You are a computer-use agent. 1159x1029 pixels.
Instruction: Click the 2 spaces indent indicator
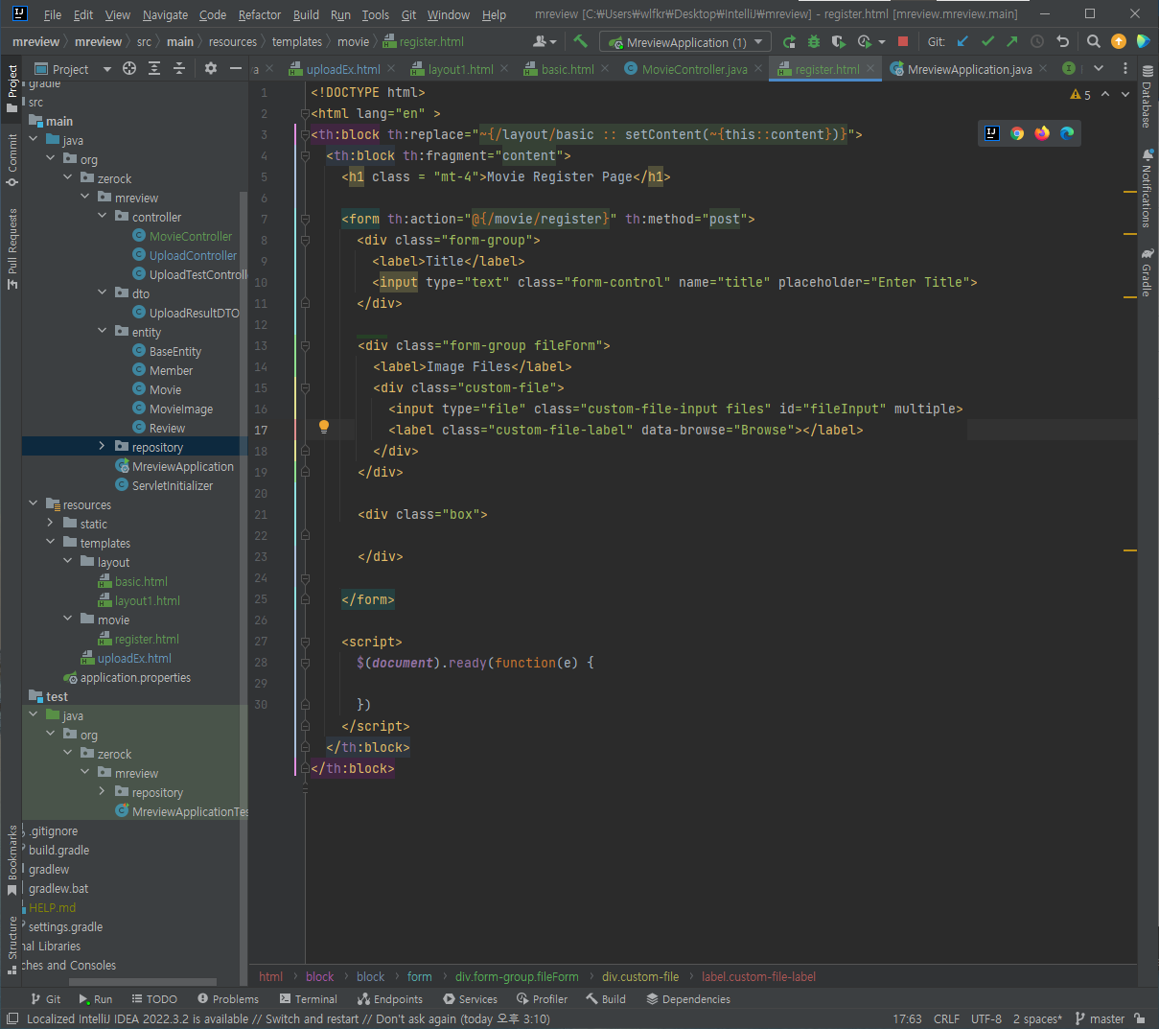[1037, 1018]
